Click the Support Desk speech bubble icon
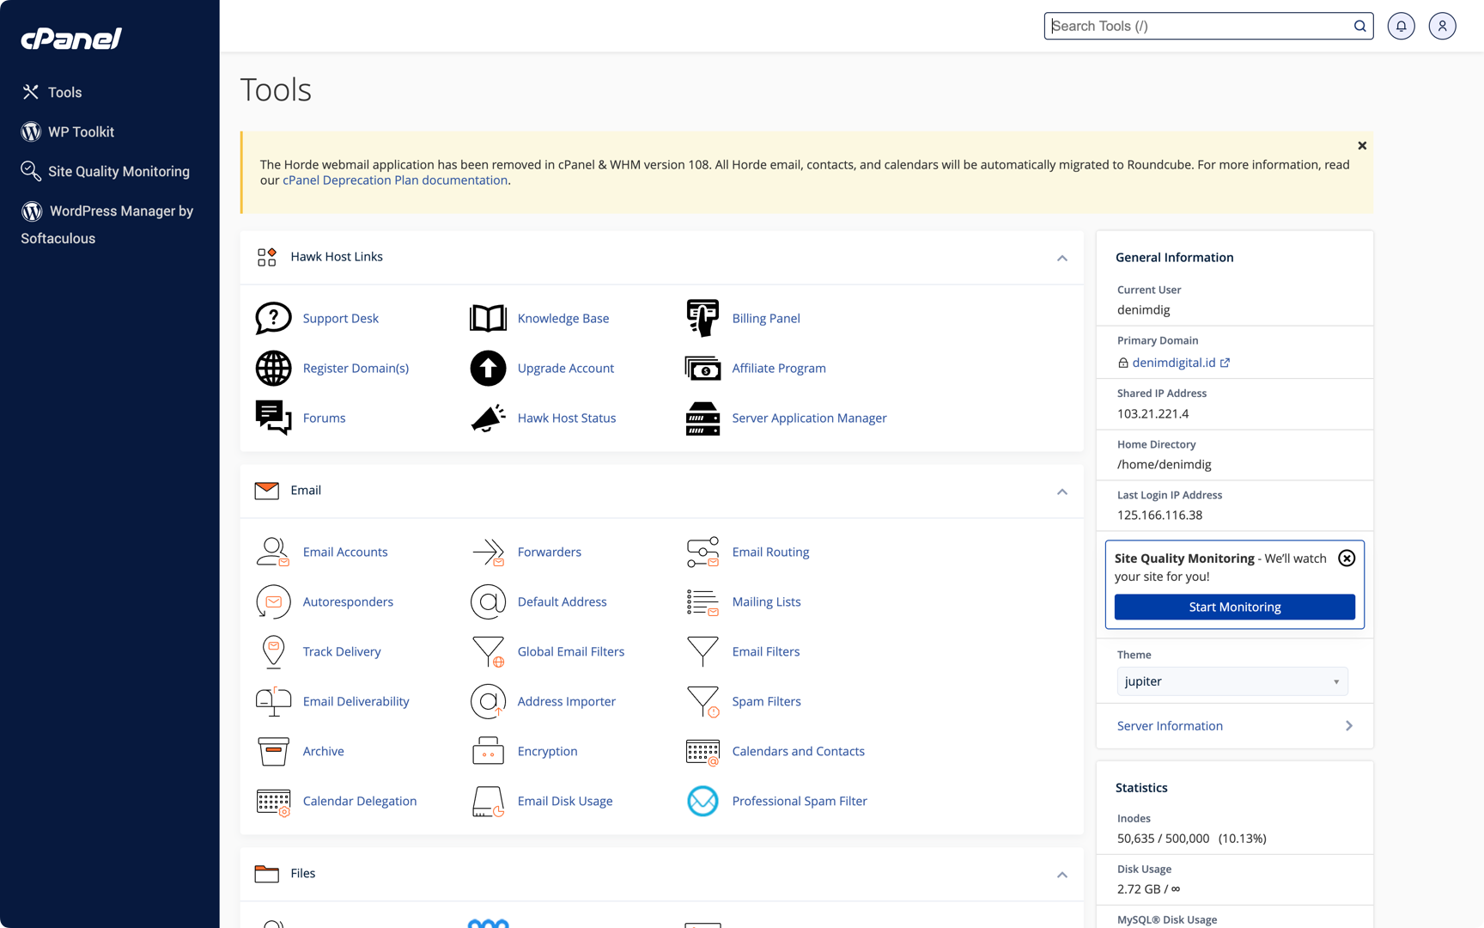Screen dimensions: 1484x928 pyautogui.click(x=273, y=318)
